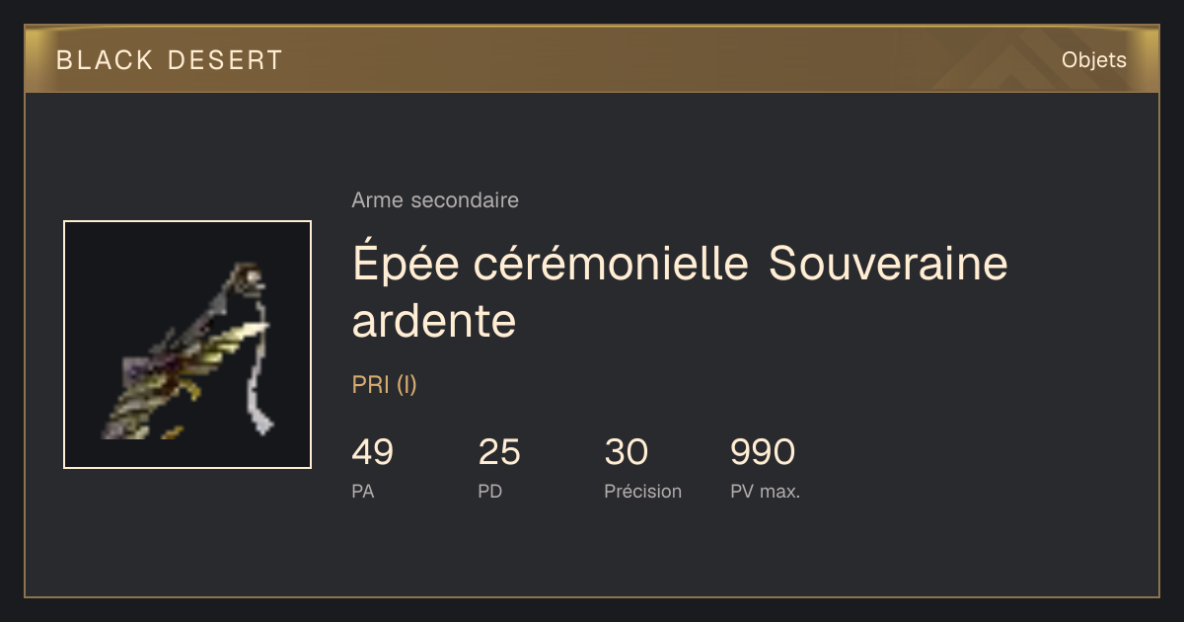
Task: Open the Objets link in header
Action: point(1093,60)
